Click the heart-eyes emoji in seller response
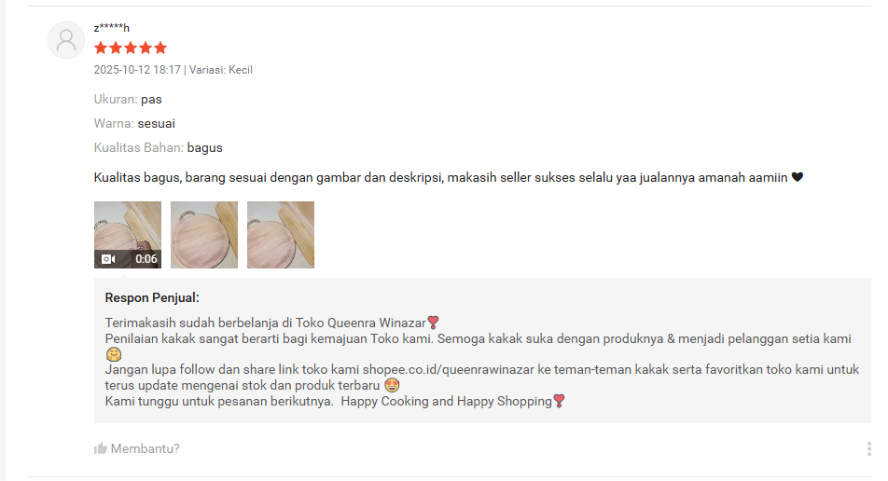Image resolution: width=888 pixels, height=481 pixels. pyautogui.click(x=392, y=385)
